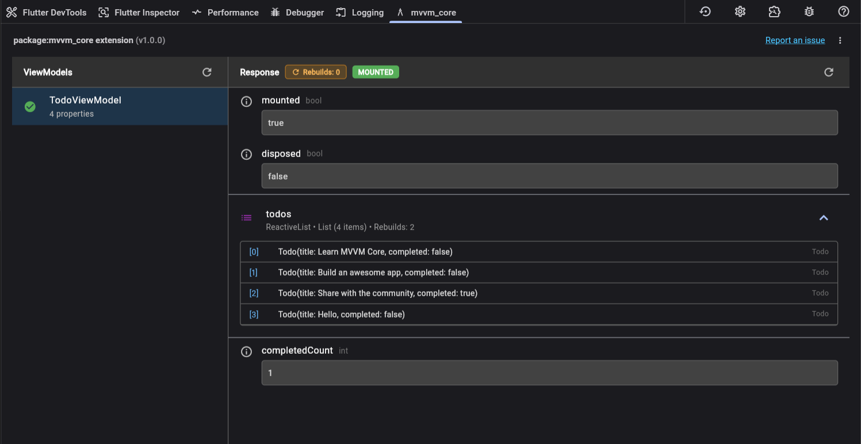Refresh the ViewModels list
The image size is (861, 444).
pos(206,72)
